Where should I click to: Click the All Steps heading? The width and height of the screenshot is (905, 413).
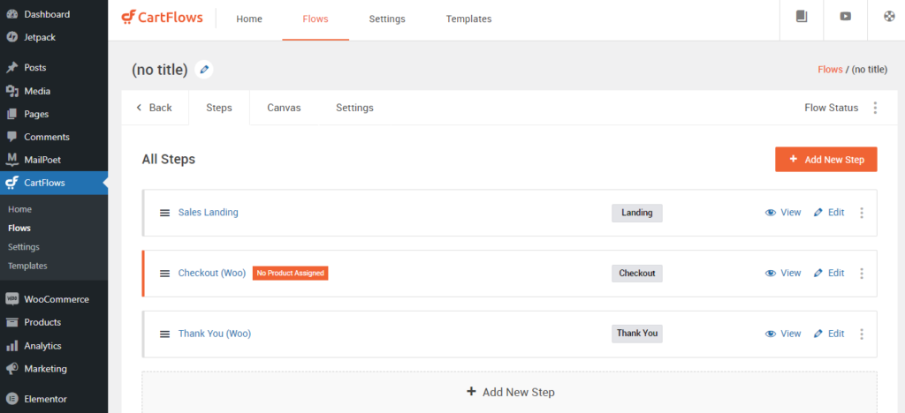[169, 160]
